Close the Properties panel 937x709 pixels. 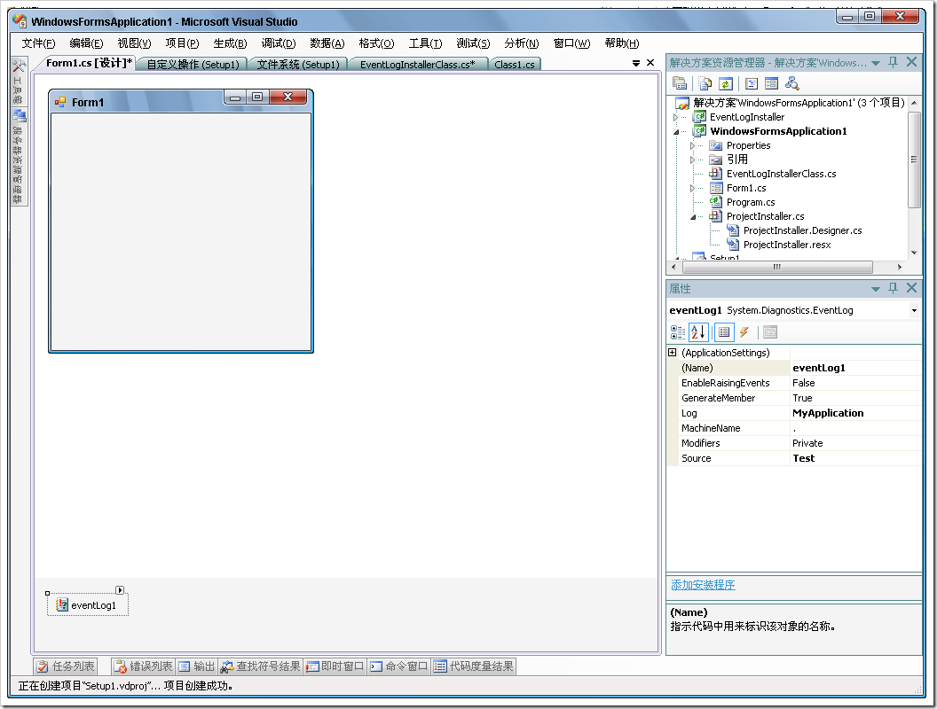[911, 288]
